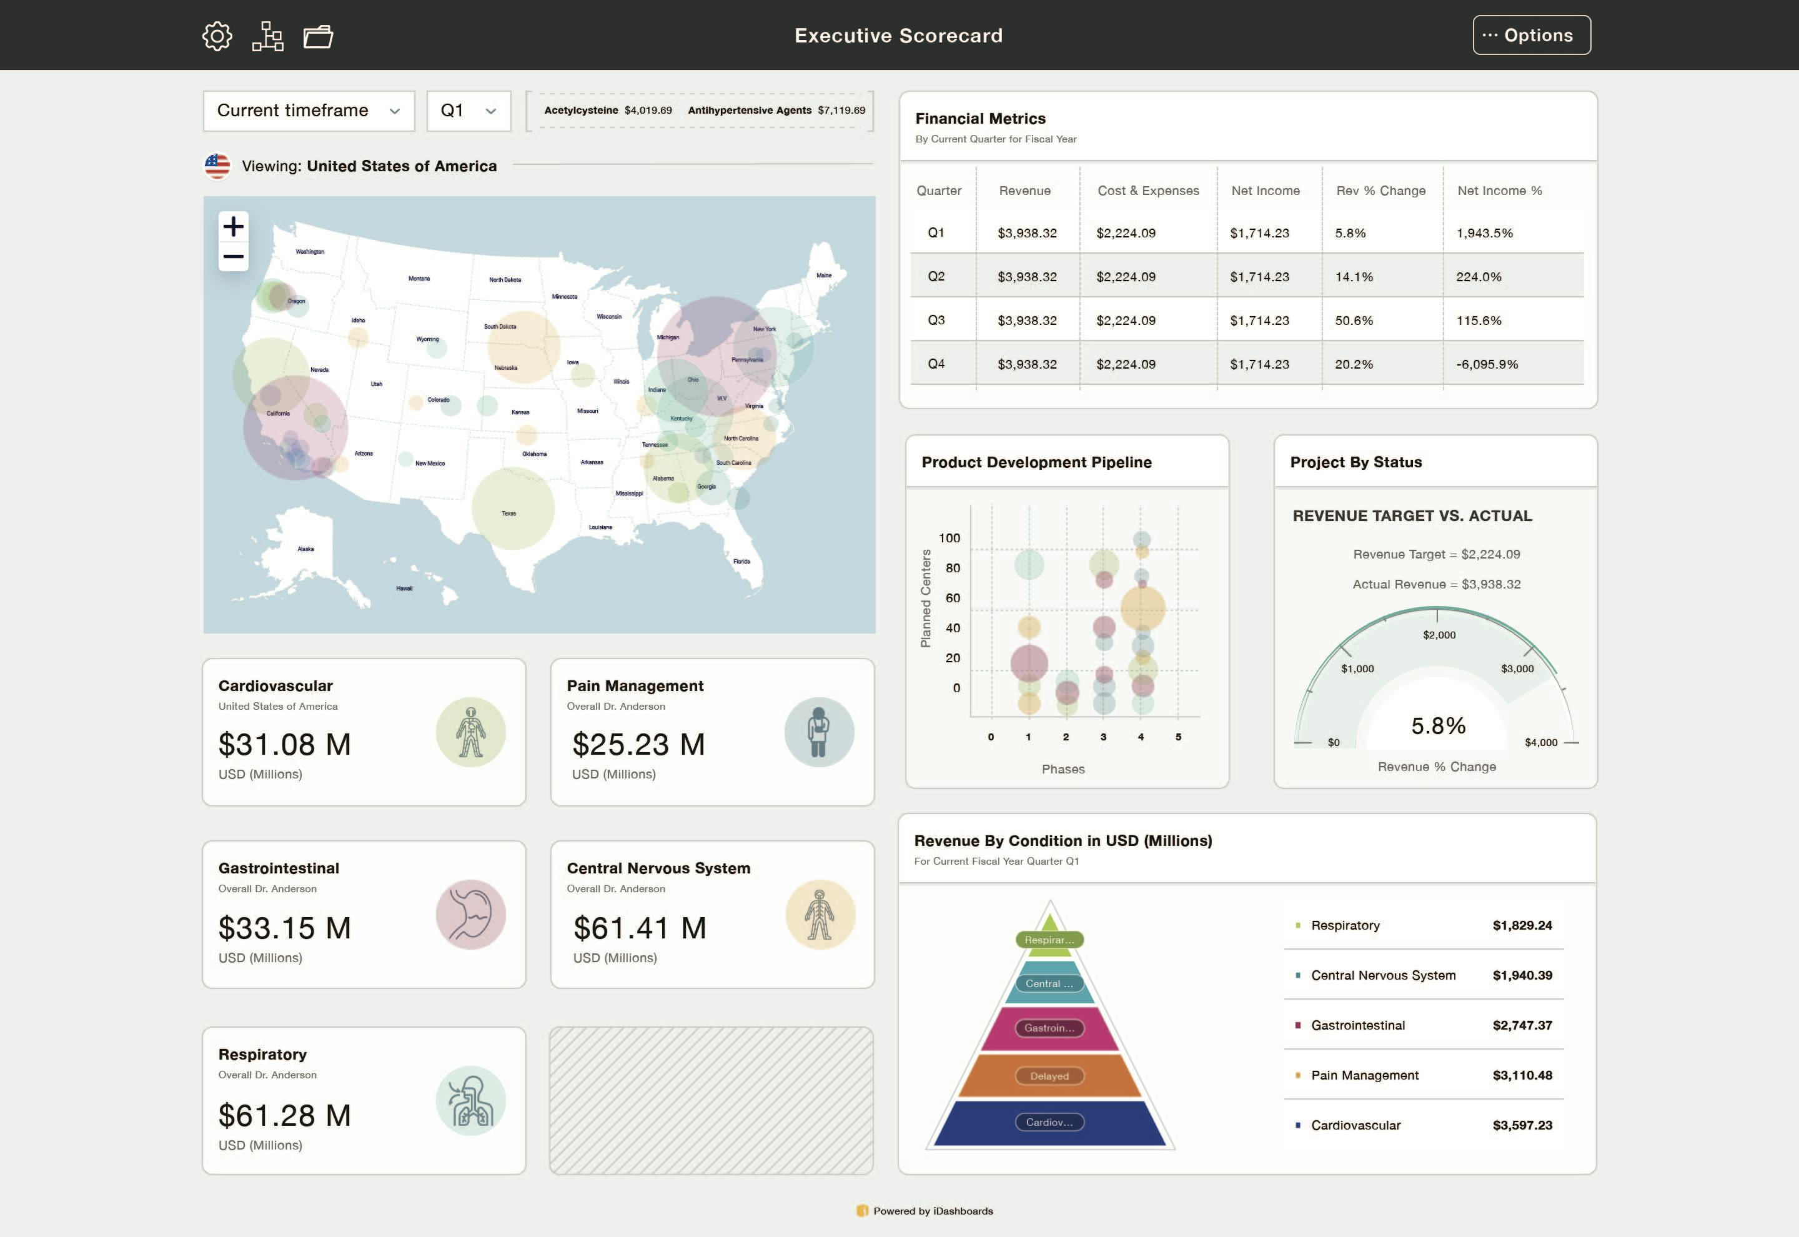Zoom in on the map
The width and height of the screenshot is (1799, 1237).
pos(233,226)
